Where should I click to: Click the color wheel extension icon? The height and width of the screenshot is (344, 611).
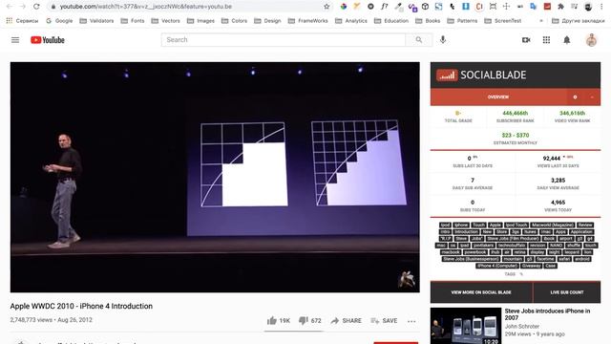coord(344,7)
